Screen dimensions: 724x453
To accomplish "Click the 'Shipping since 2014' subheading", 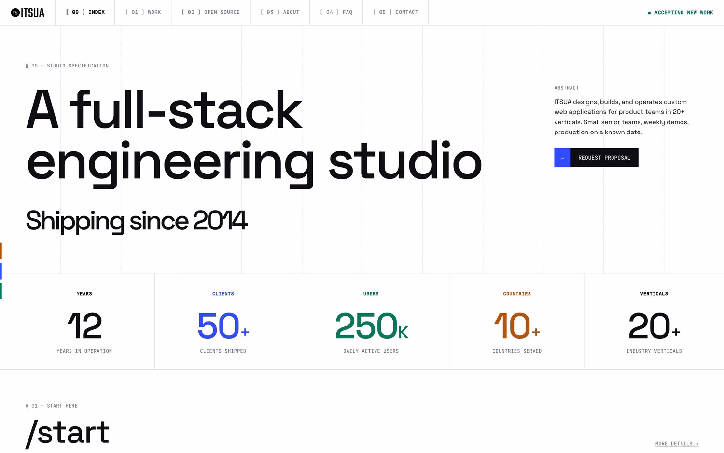I will [137, 221].
